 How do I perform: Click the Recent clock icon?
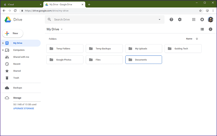[x=7, y=64]
